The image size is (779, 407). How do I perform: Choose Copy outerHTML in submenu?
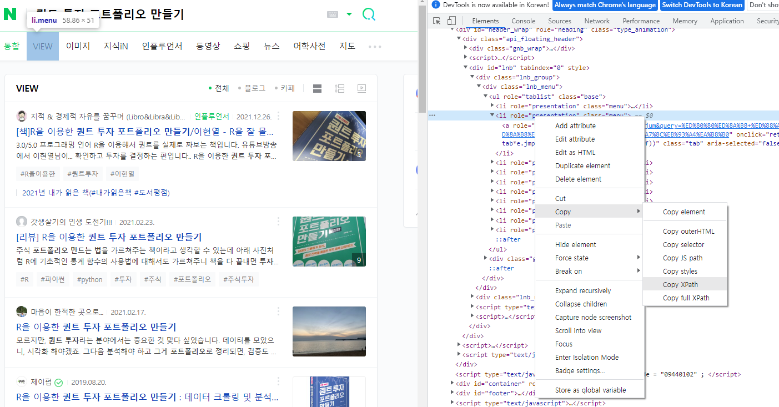685,231
